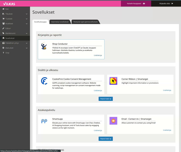Select Sovellukset in the sidebar
This screenshot has width=181, height=152.
click(15, 38)
